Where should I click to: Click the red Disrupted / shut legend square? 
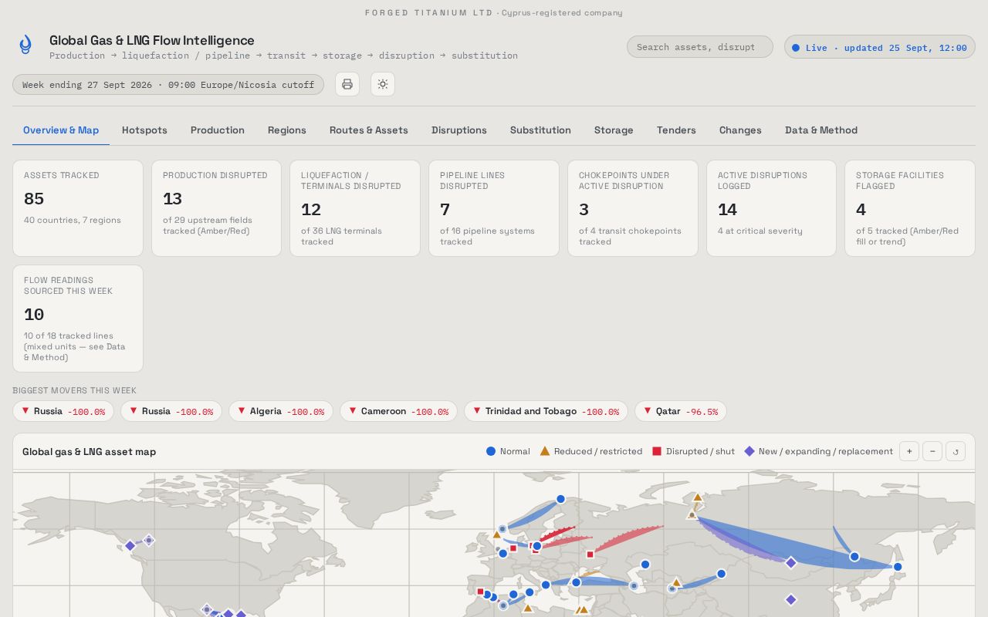657,451
